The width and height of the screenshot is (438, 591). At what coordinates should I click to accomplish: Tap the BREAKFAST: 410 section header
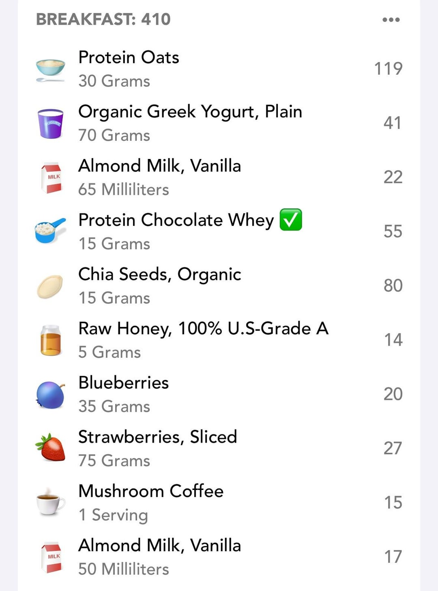[x=103, y=19]
